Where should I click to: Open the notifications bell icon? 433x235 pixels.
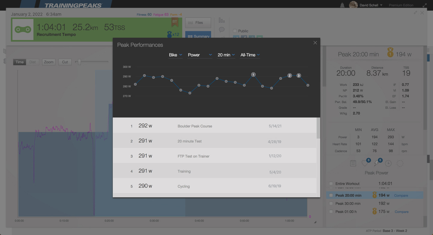(342, 5)
